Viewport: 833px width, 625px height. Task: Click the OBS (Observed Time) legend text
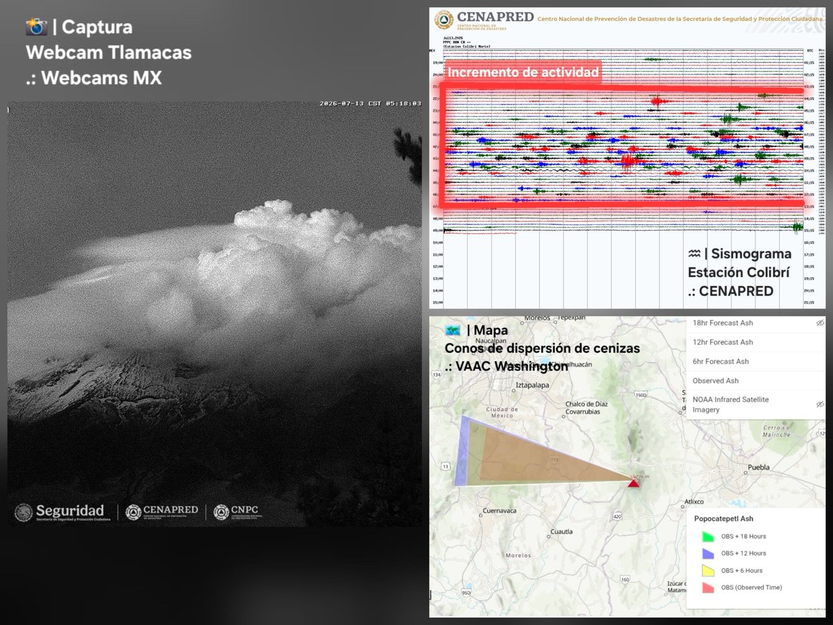752,587
